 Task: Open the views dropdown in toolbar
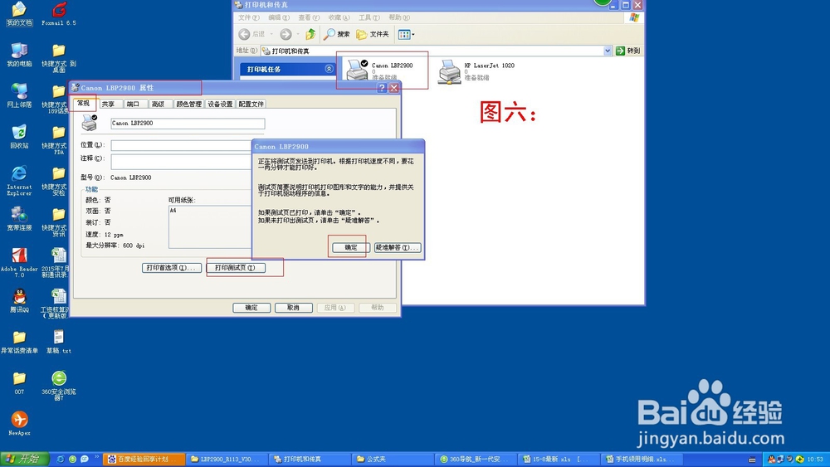(406, 34)
